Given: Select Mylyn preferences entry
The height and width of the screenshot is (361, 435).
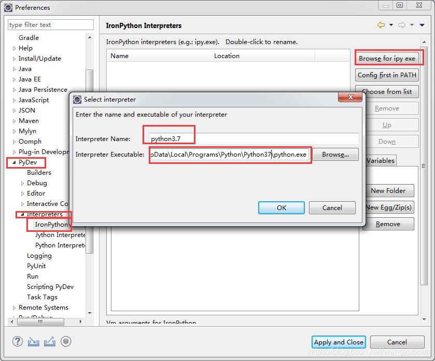Looking at the screenshot, I should coord(27,131).
